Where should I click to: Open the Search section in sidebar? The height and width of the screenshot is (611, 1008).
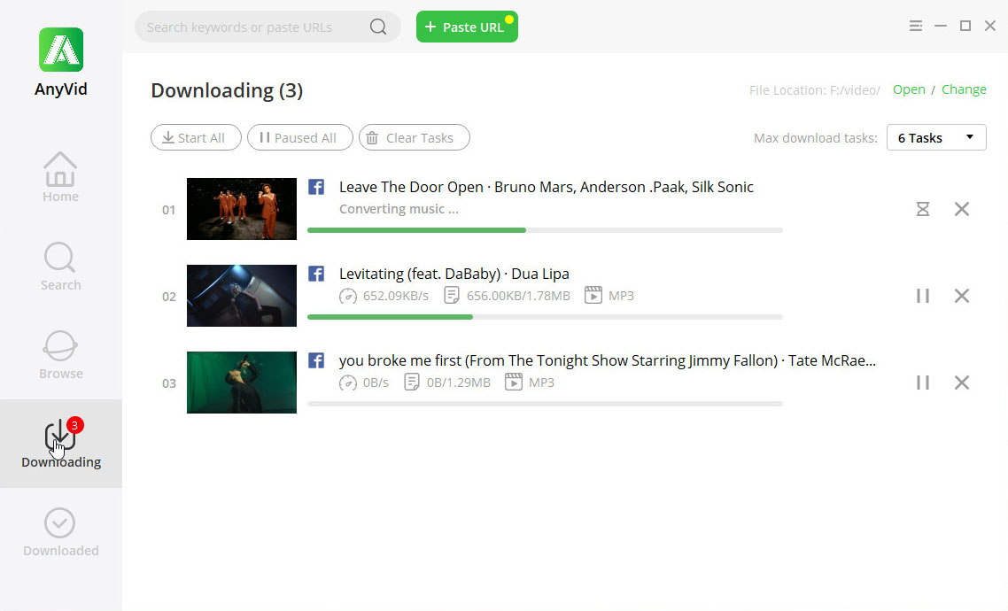pyautogui.click(x=60, y=266)
